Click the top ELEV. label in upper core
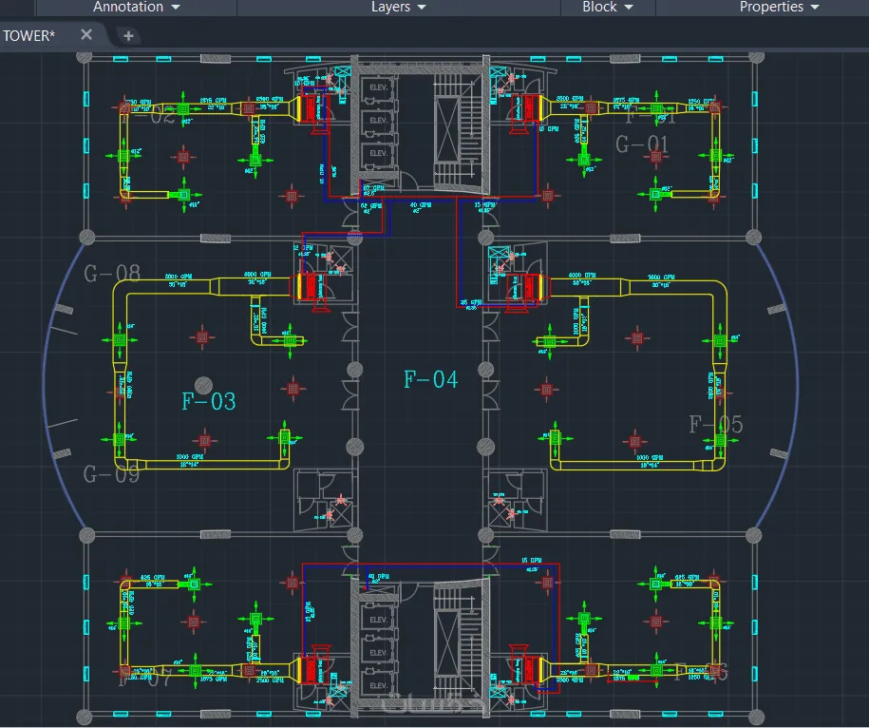The width and height of the screenshot is (869, 728). click(379, 87)
